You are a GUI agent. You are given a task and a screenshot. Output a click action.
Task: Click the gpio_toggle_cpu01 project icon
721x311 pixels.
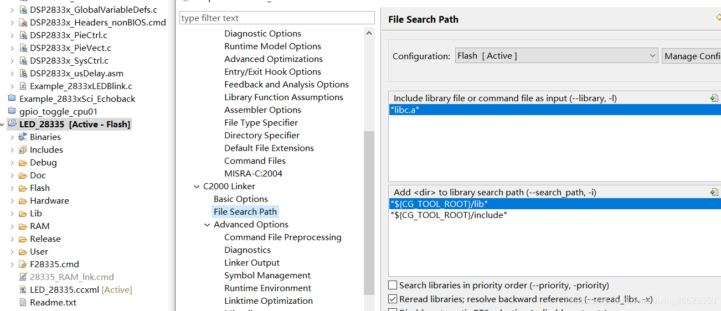coord(12,111)
